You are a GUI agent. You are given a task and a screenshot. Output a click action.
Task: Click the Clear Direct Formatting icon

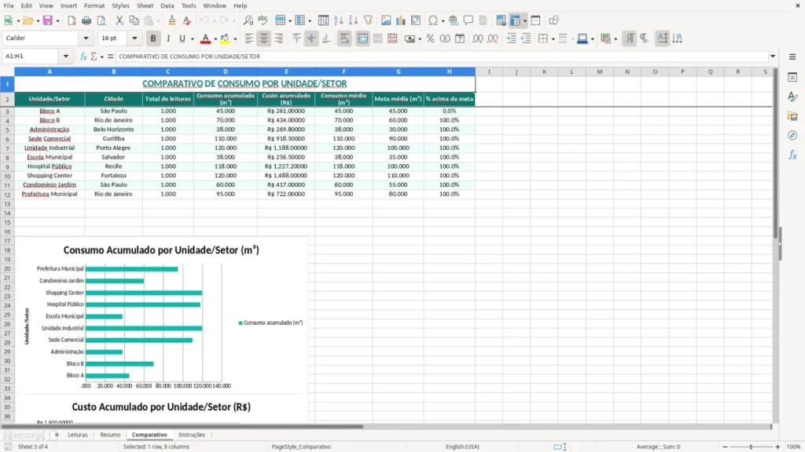point(187,20)
